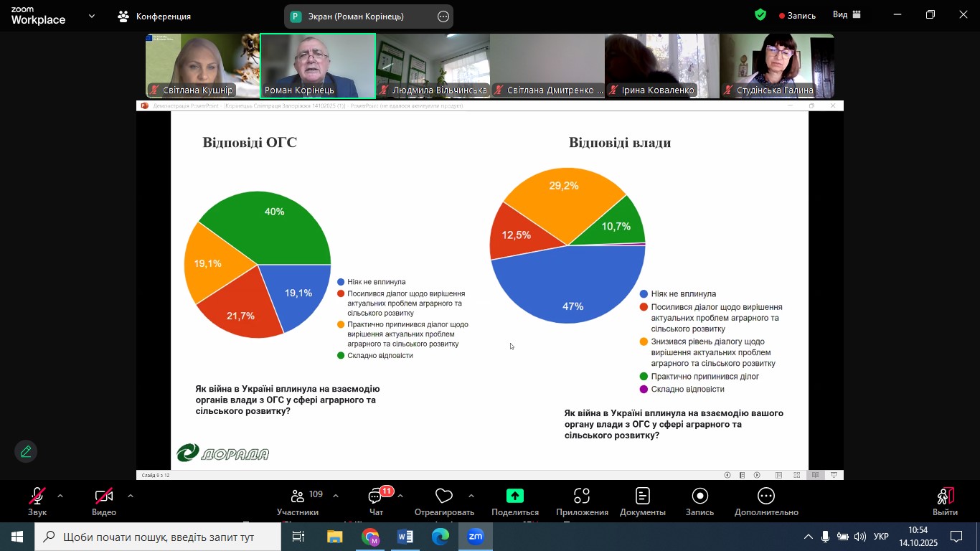Open the Chat panel
980x551 pixels.
376,501
